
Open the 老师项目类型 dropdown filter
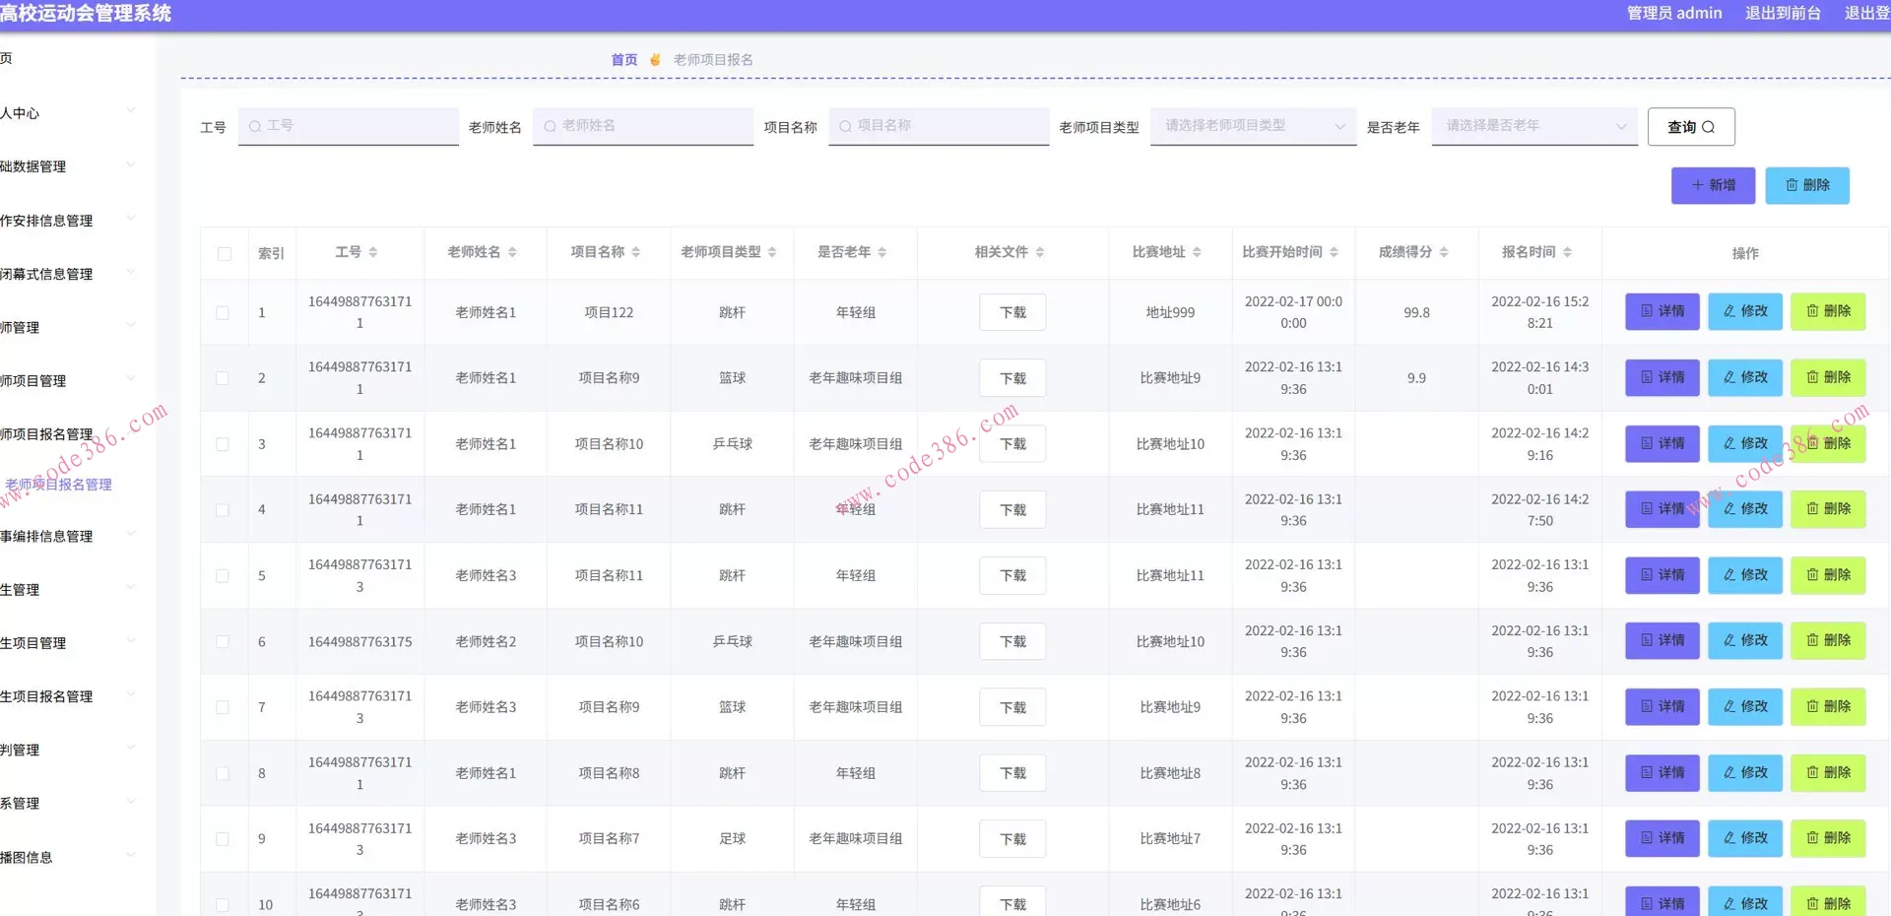[x=1253, y=126]
